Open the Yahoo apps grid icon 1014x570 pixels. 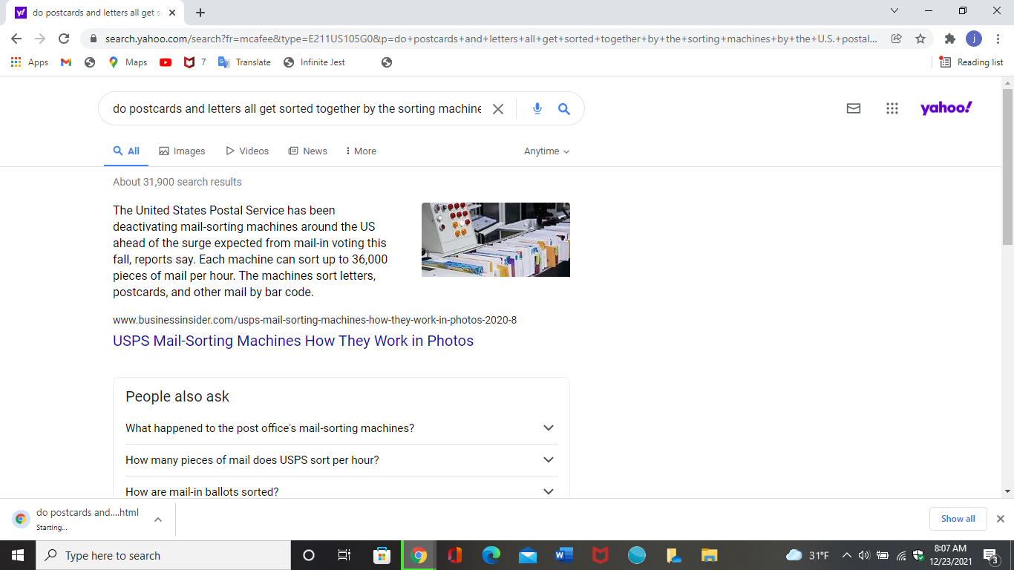[892, 108]
